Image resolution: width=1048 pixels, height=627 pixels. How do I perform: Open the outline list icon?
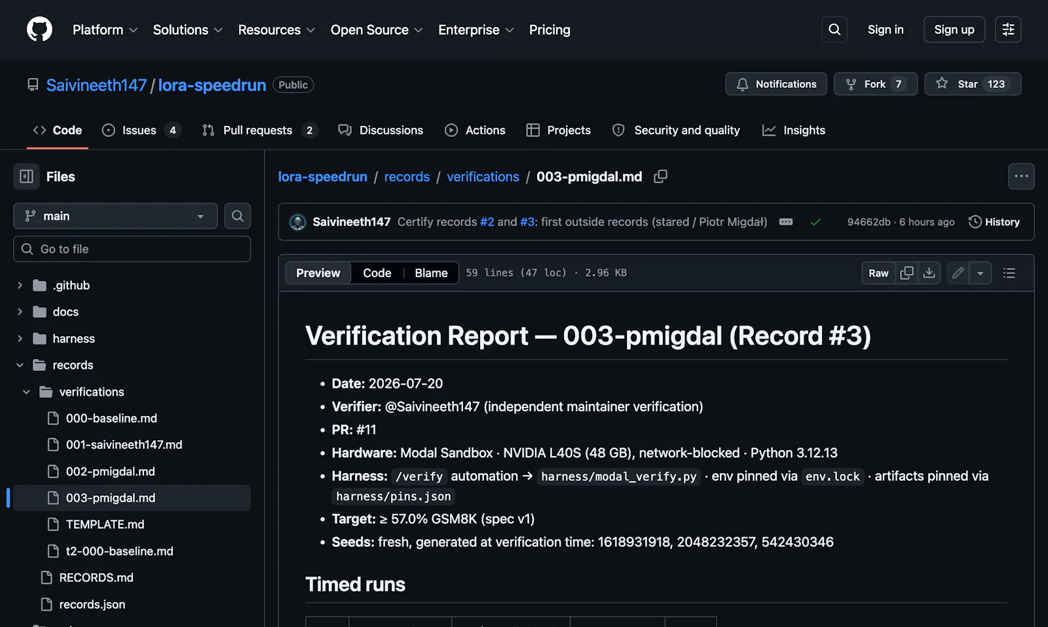(x=1009, y=273)
